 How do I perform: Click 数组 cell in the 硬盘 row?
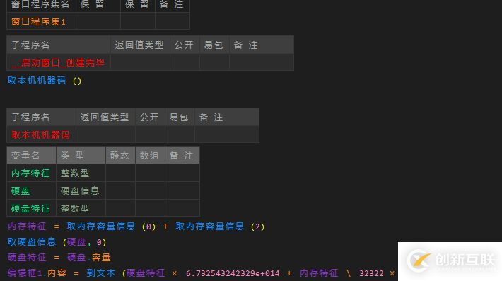click(150, 190)
